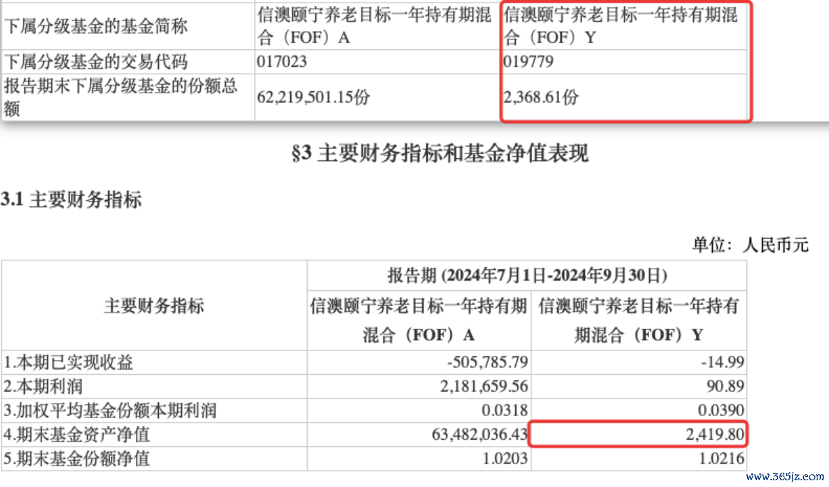Click table header cell 主要财务指标

click(153, 306)
